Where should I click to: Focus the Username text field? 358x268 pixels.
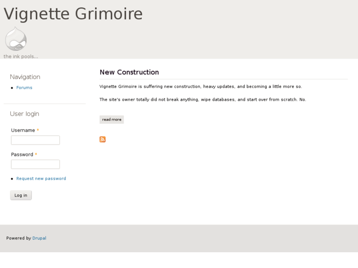(35, 140)
